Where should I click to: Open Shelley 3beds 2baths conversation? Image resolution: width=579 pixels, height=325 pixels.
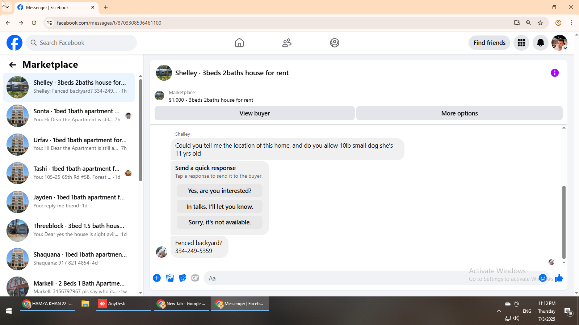pyautogui.click(x=69, y=87)
